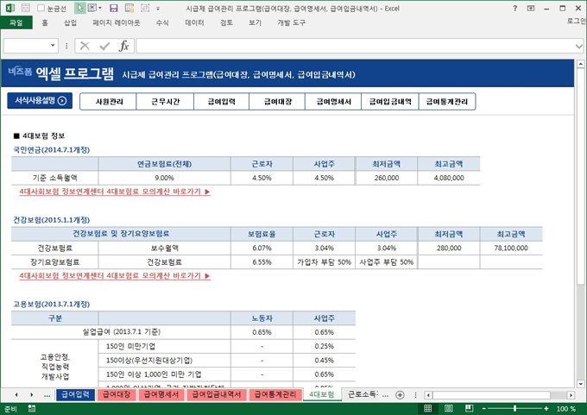Click the 급여입력 navigation button in header
This screenshot has height=415, width=587.
(221, 102)
